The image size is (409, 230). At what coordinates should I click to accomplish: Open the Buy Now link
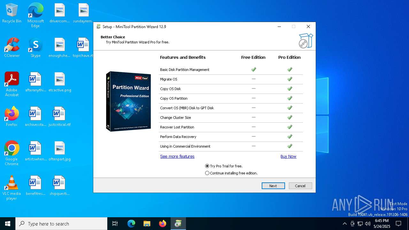click(x=289, y=157)
